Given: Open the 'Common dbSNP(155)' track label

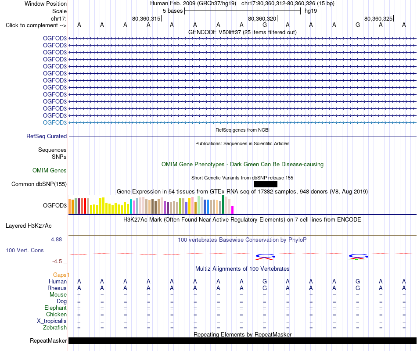Looking at the screenshot, I should click(x=39, y=184).
